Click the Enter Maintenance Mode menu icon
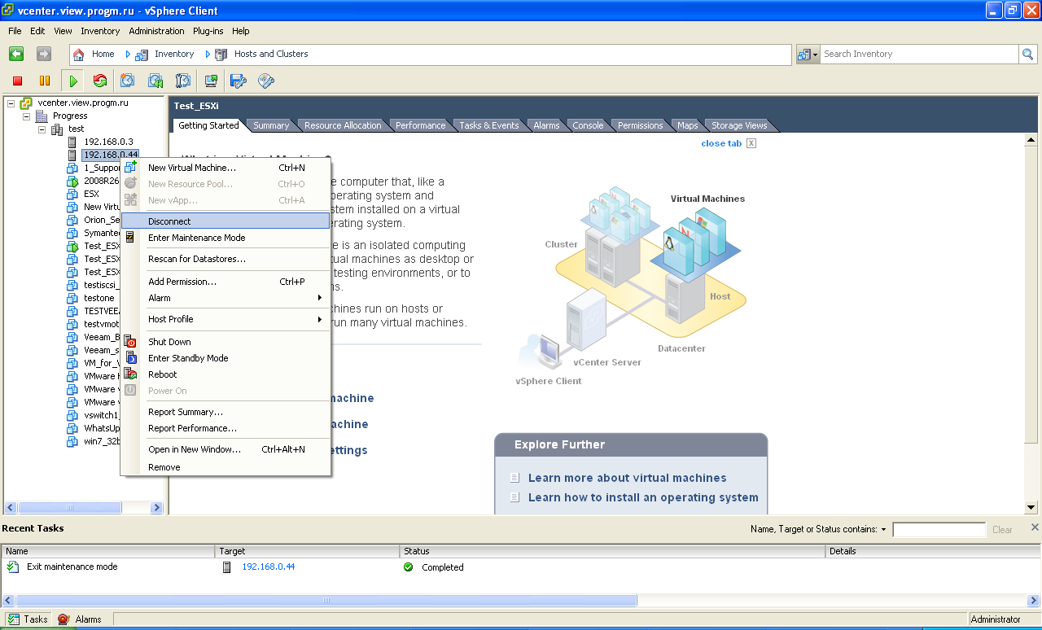1042x630 pixels. tap(130, 238)
